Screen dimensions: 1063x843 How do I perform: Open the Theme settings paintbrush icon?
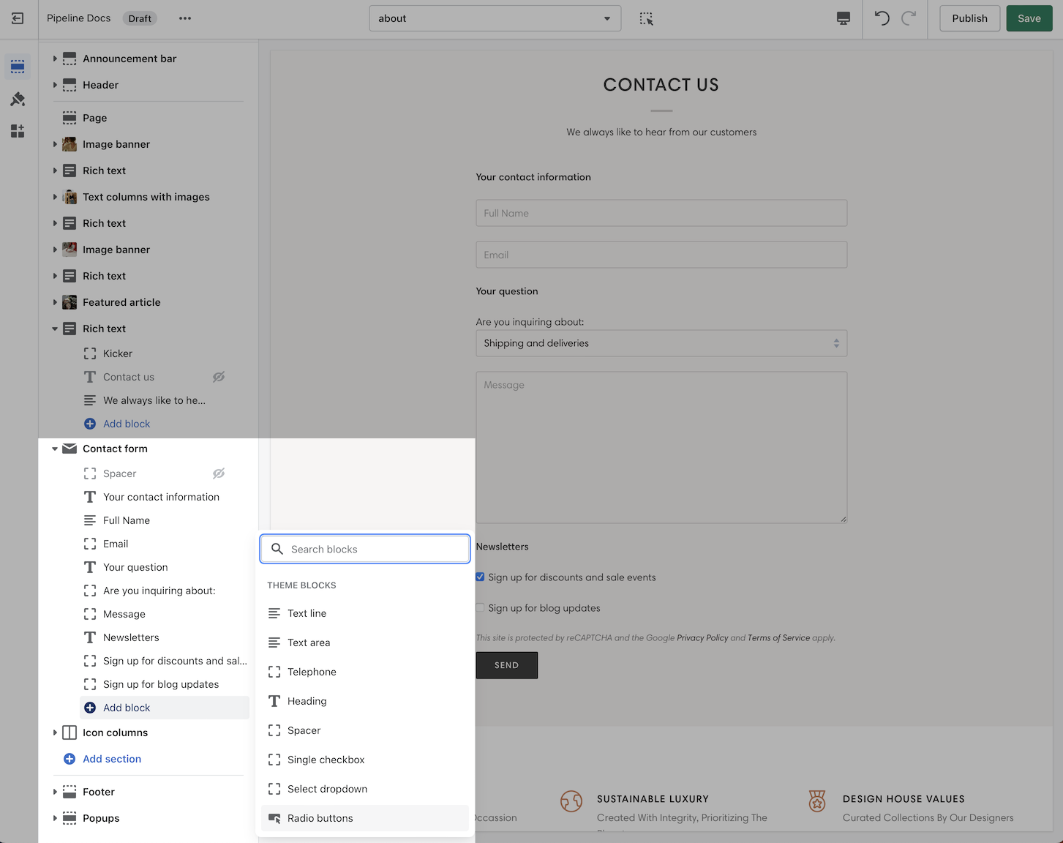point(18,99)
